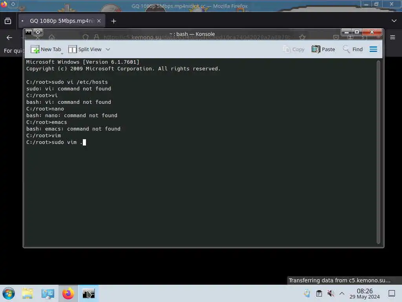Switch to Konsole via taskbar icon

click(88, 293)
